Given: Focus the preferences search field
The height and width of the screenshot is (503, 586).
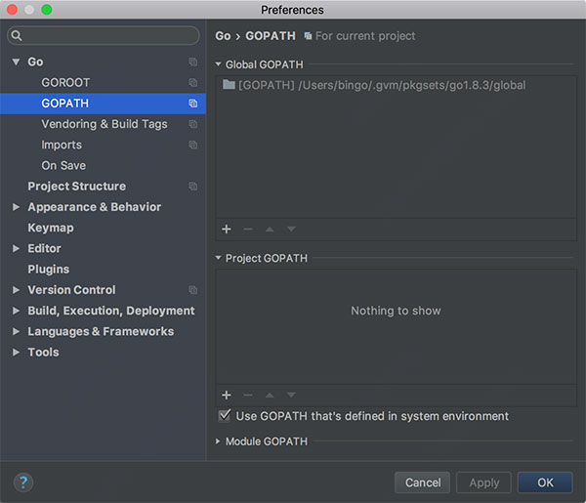Looking at the screenshot, I should pyautogui.click(x=104, y=35).
